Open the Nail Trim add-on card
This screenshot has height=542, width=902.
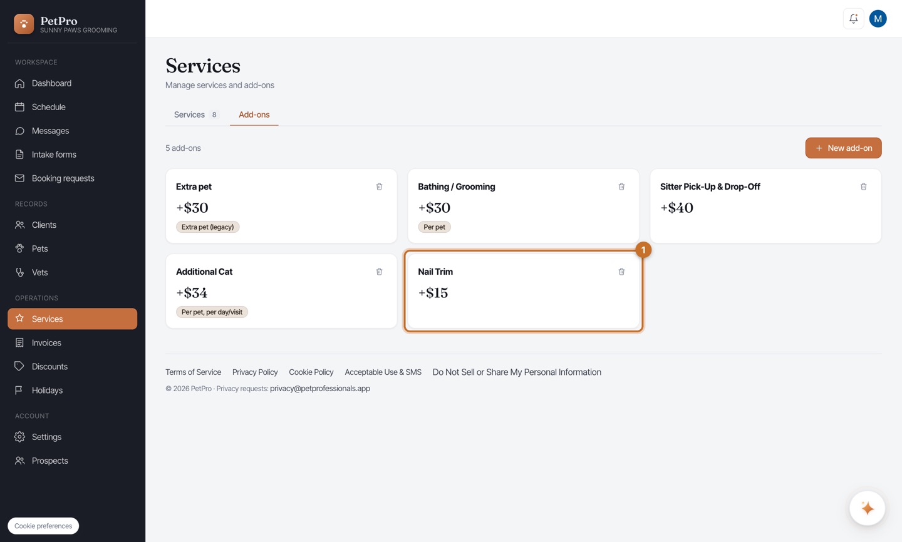[x=524, y=291]
